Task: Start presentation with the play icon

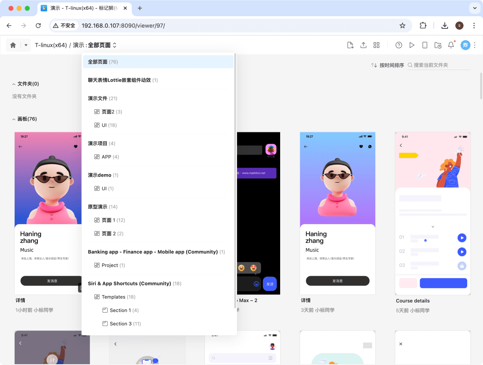Action: pyautogui.click(x=412, y=45)
